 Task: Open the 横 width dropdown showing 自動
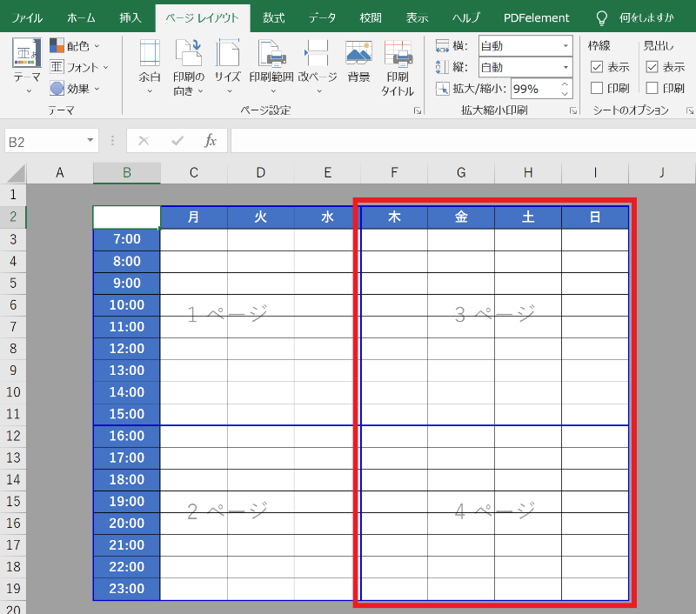pyautogui.click(x=566, y=44)
